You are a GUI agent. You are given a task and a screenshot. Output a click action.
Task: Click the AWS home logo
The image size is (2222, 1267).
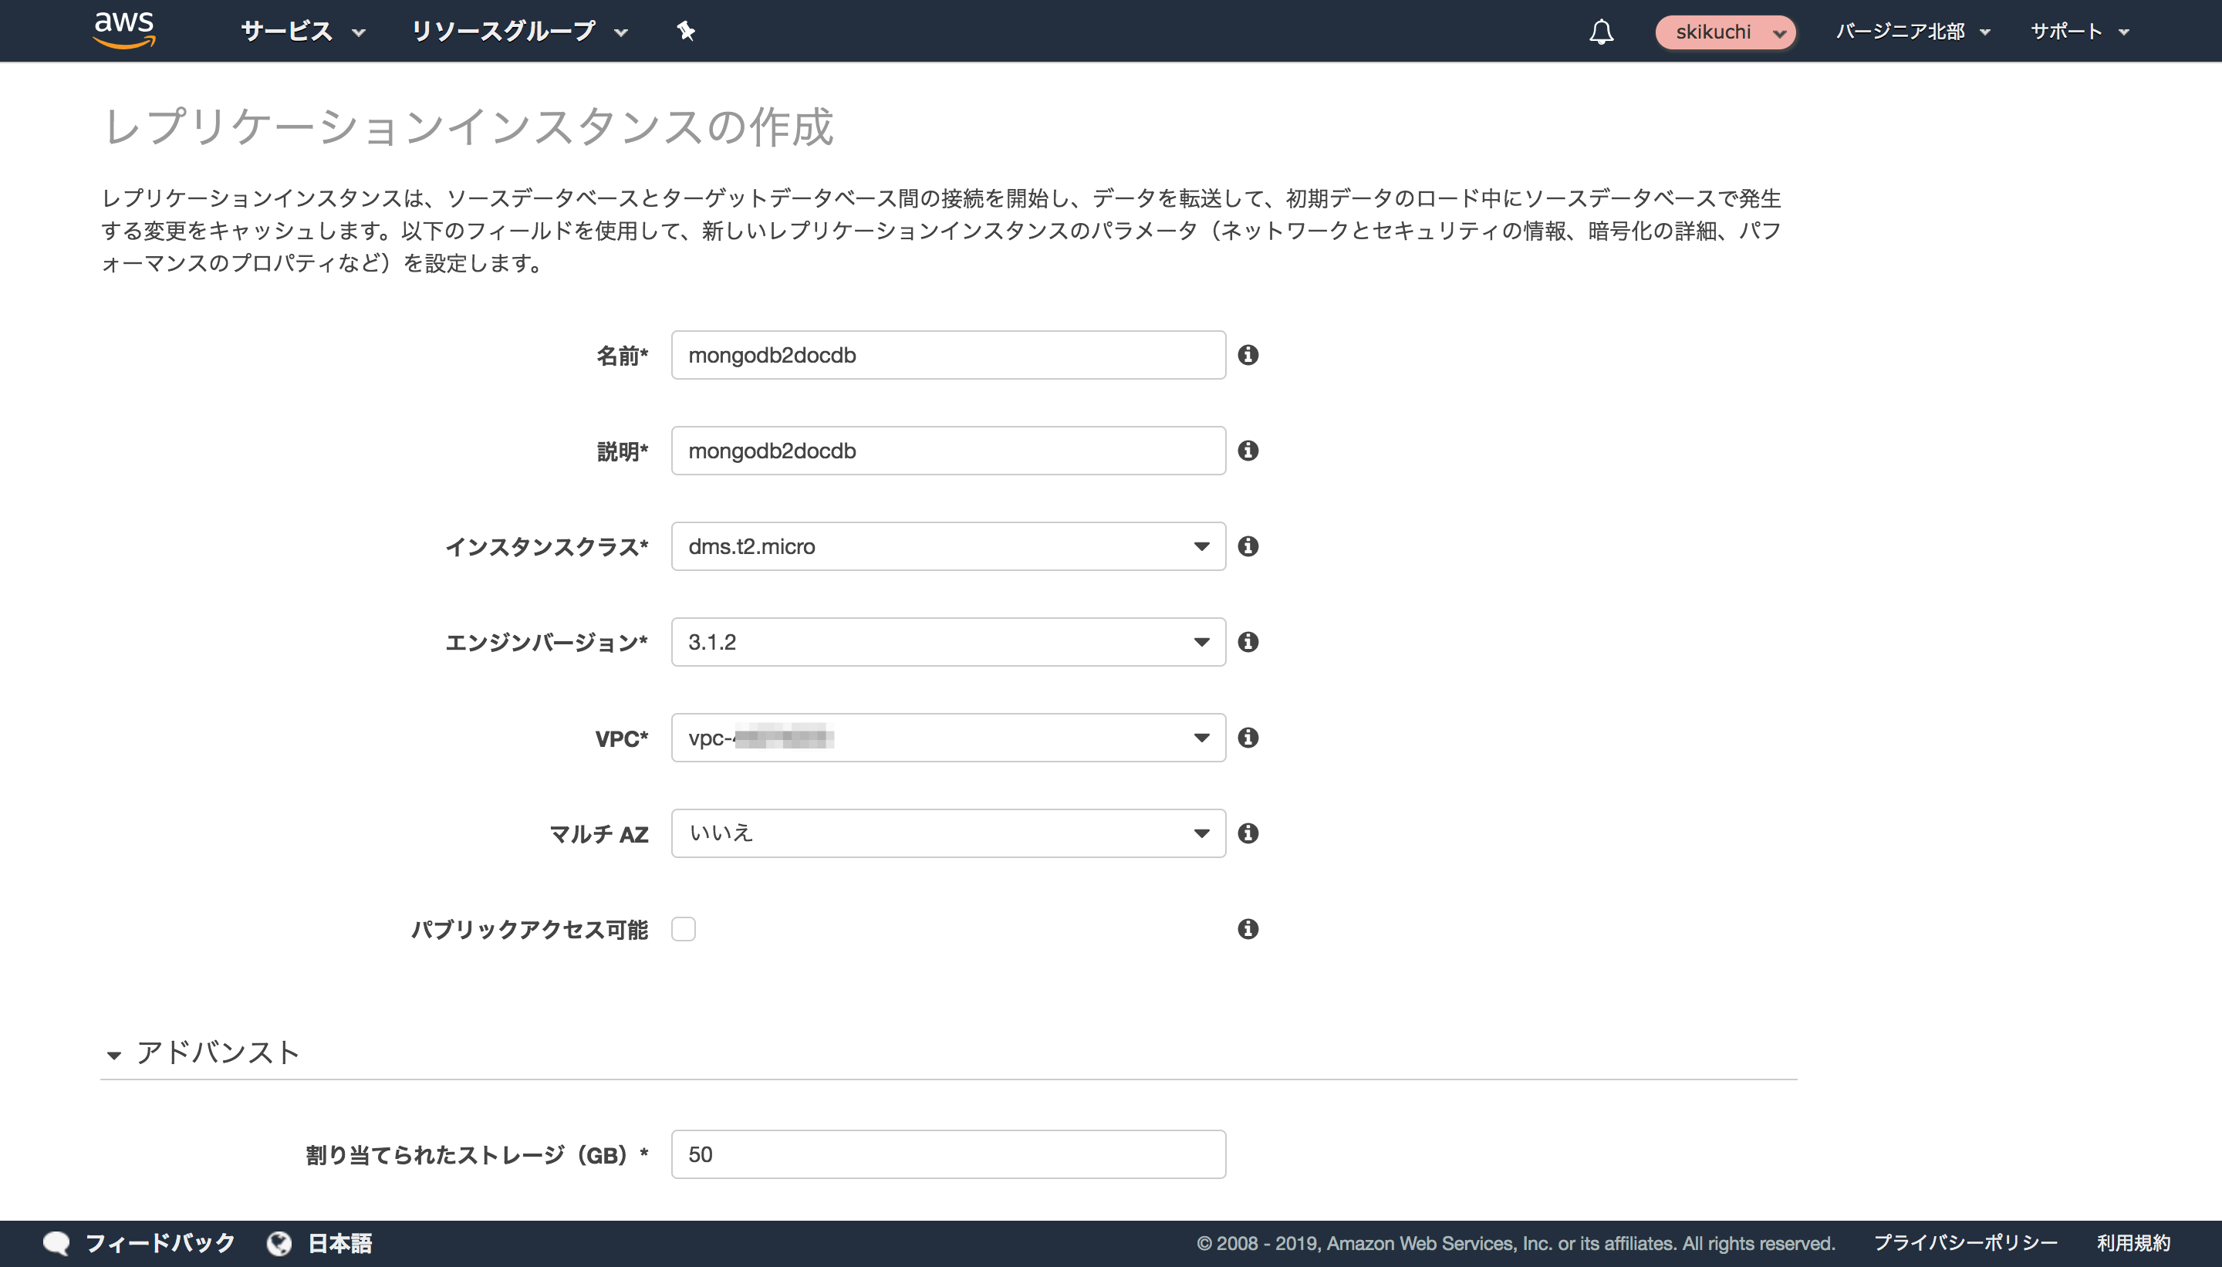pos(123,29)
